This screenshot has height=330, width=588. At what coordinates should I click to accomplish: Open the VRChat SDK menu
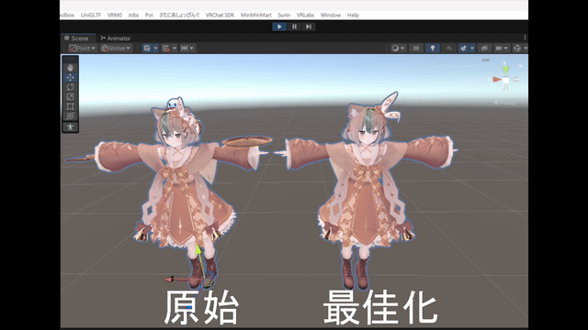point(220,15)
